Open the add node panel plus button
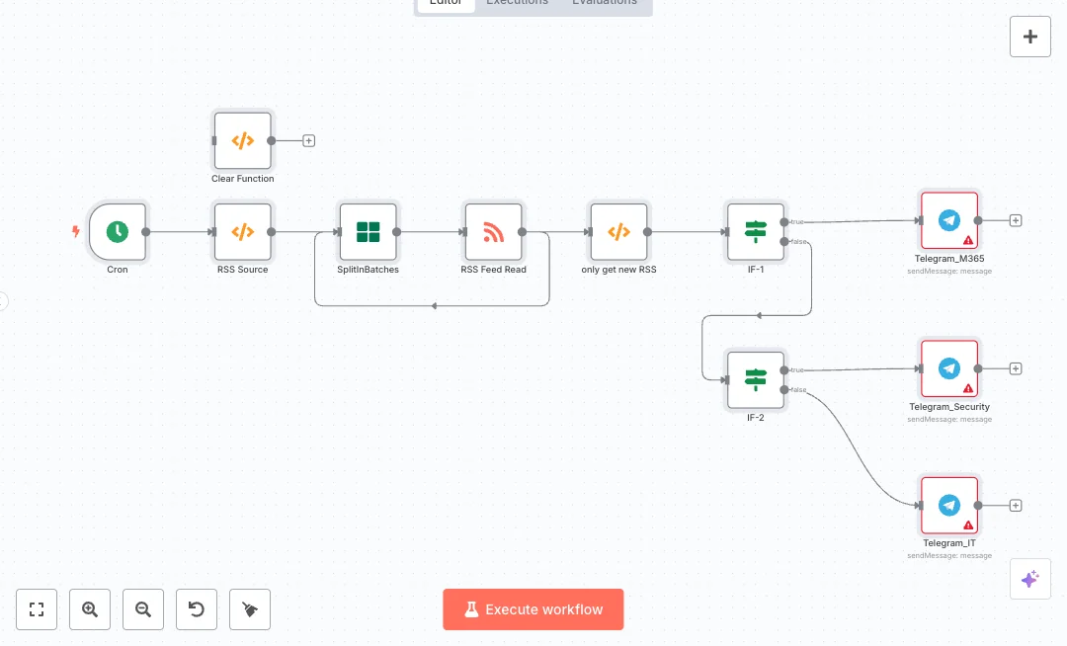This screenshot has height=646, width=1067. [1030, 38]
